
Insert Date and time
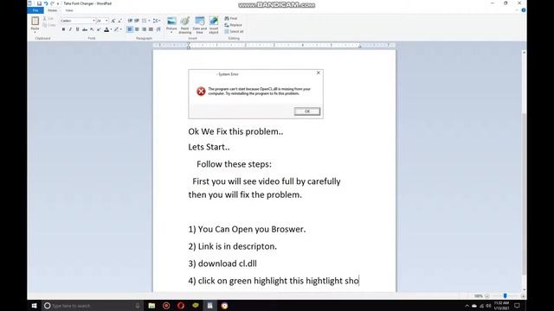[x=200, y=25]
